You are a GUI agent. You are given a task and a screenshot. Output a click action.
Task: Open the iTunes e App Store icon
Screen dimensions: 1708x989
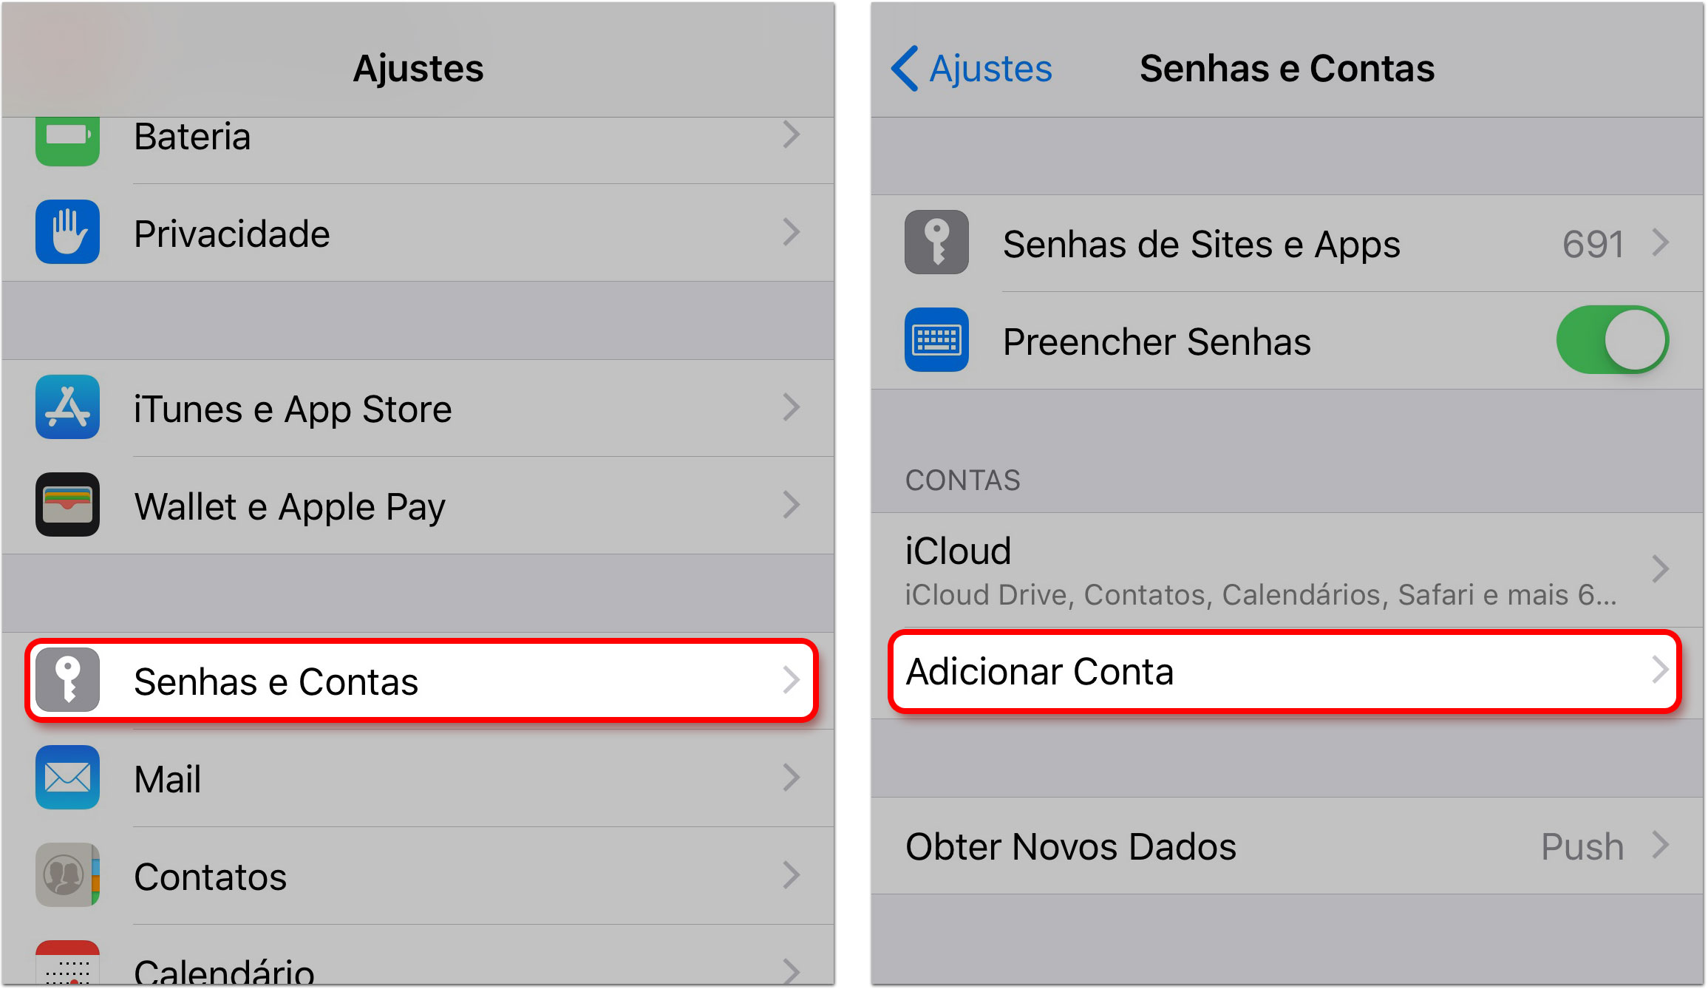coord(67,407)
